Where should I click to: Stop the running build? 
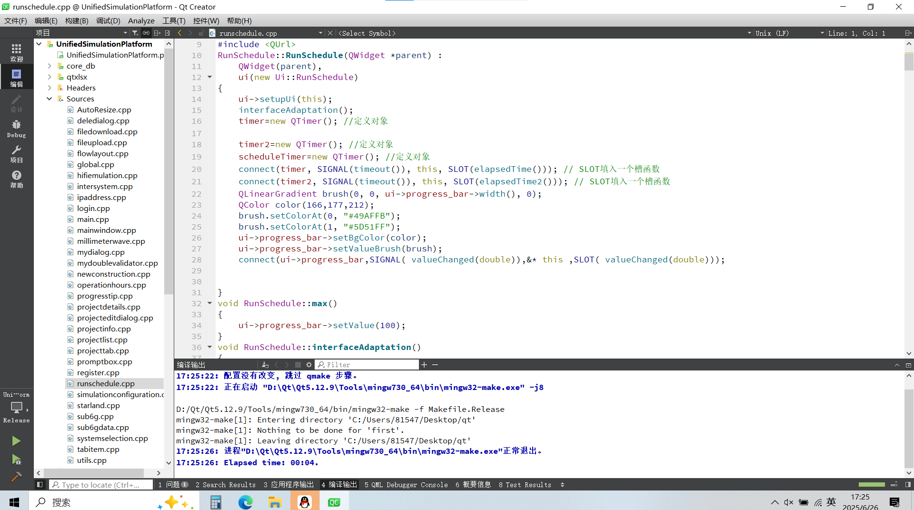coord(298,365)
